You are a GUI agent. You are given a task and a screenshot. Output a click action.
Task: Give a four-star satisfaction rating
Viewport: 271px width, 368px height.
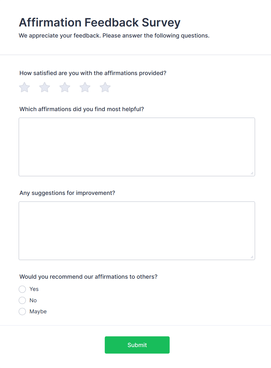pos(85,87)
